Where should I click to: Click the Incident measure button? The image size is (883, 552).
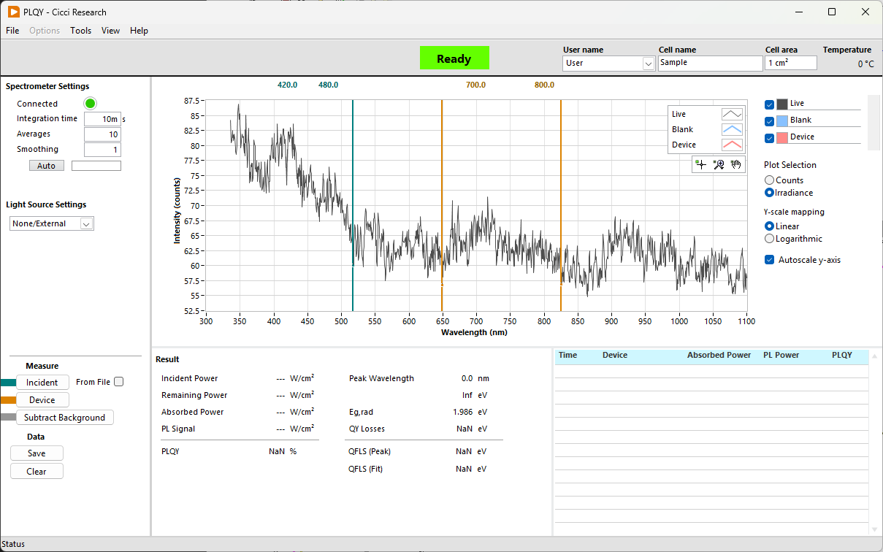[x=42, y=383]
